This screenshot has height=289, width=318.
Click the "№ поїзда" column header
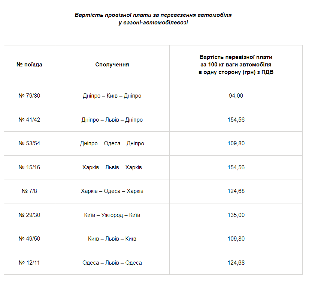tap(29, 65)
